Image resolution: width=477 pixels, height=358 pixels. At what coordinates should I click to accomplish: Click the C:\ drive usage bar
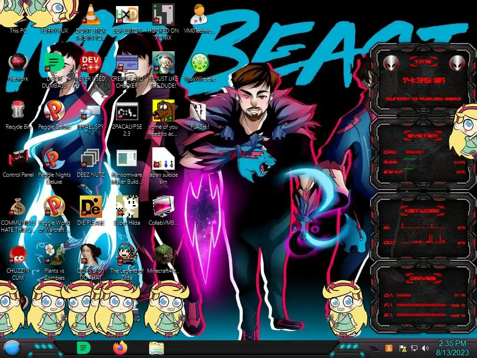point(404,295)
